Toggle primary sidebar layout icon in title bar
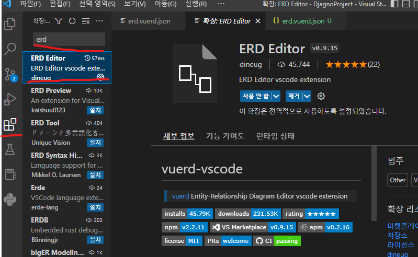 click(x=394, y=4)
